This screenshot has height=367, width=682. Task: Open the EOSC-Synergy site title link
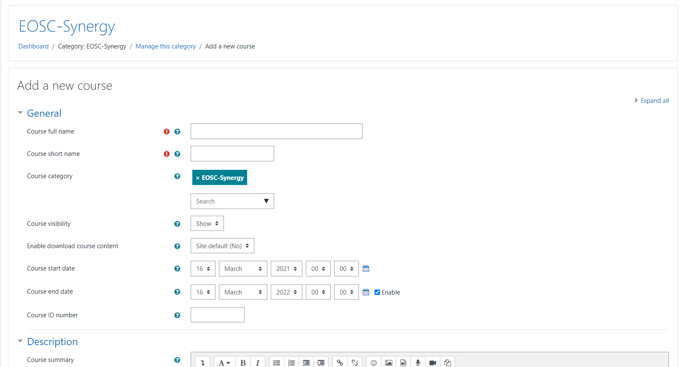click(67, 26)
